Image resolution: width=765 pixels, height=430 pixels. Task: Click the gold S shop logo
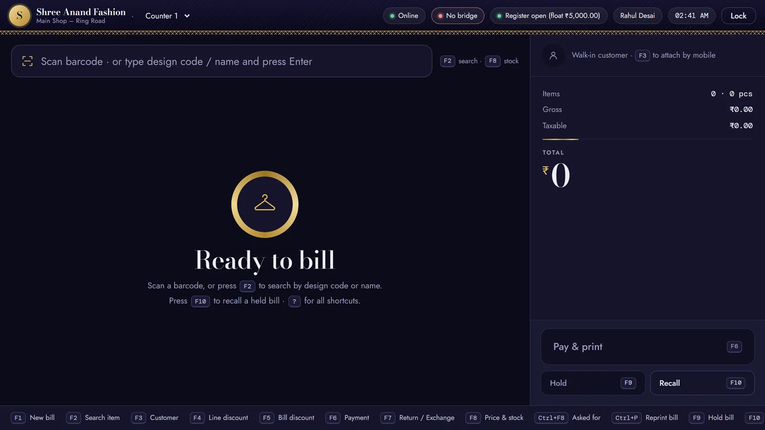(x=20, y=16)
